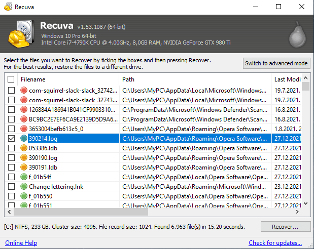The width and height of the screenshot is (314, 249).
Task: Maximize the Recuva window
Action: [278, 7]
